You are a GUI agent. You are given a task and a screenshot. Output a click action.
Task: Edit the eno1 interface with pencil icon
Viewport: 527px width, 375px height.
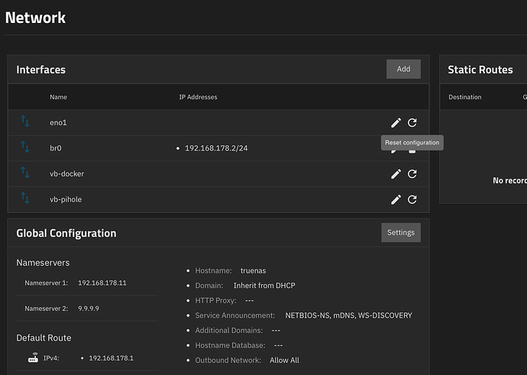[x=396, y=123]
